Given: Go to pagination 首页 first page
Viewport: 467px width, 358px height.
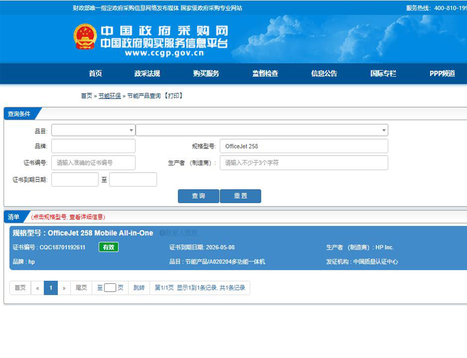Looking at the screenshot, I should coord(21,288).
